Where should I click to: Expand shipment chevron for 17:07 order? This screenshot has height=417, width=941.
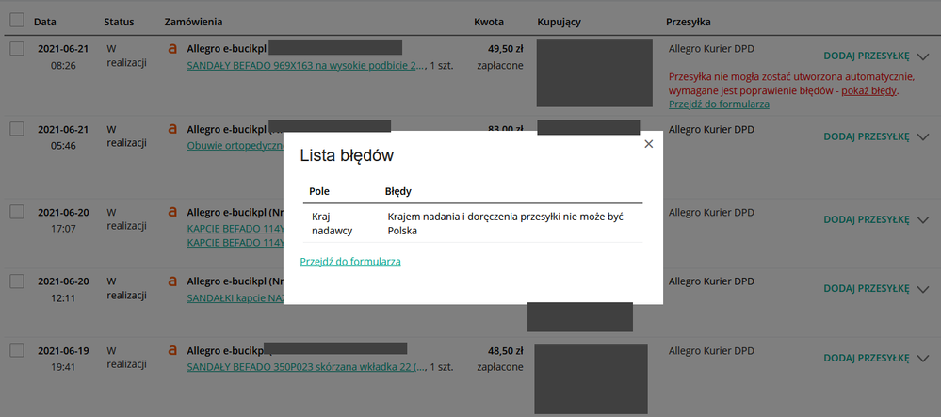923,220
